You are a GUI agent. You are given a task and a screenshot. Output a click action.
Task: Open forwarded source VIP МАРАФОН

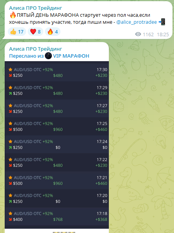pos(71,56)
